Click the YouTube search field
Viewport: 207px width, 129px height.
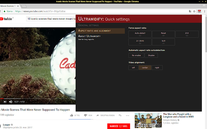click(x=51, y=19)
